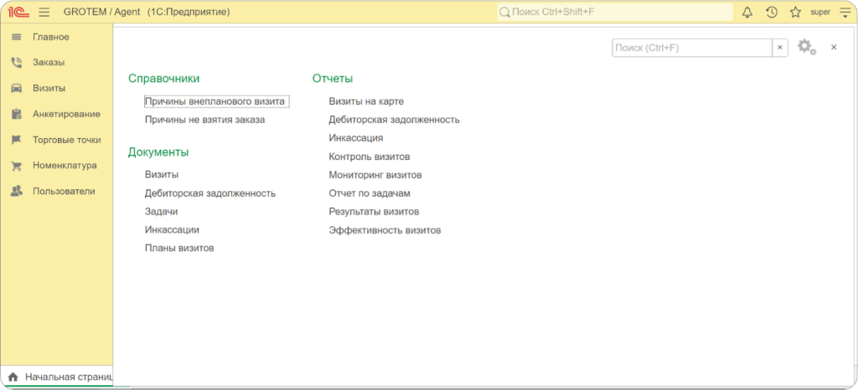Click the Справочники group heading
Image resolution: width=858 pixels, height=390 pixels.
pyautogui.click(x=163, y=79)
